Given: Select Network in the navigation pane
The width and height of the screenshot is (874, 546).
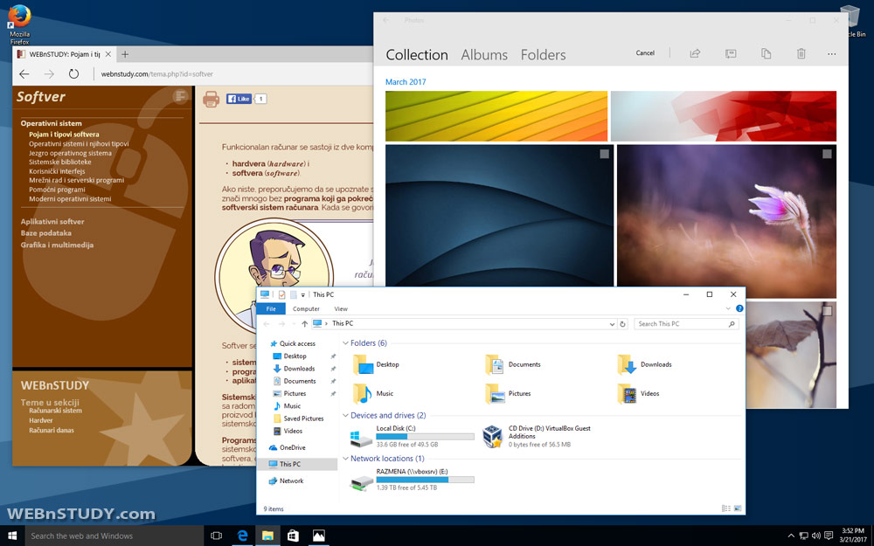Looking at the screenshot, I should pos(286,480).
